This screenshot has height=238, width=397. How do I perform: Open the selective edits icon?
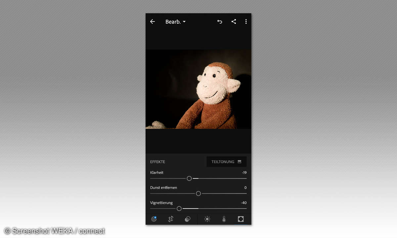(x=154, y=219)
